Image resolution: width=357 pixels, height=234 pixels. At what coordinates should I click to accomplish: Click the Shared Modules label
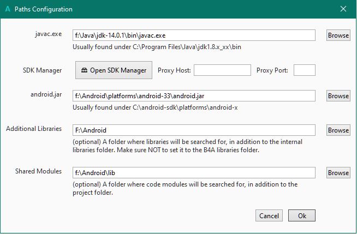tap(38, 172)
